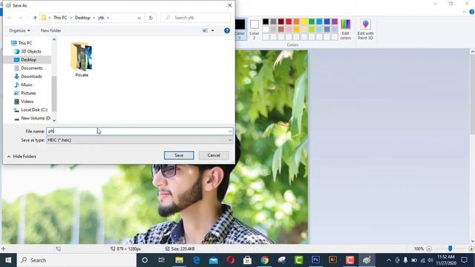The width and height of the screenshot is (475, 267).
Task: Open Microsoft Store from taskbar
Action: pyautogui.click(x=247, y=260)
